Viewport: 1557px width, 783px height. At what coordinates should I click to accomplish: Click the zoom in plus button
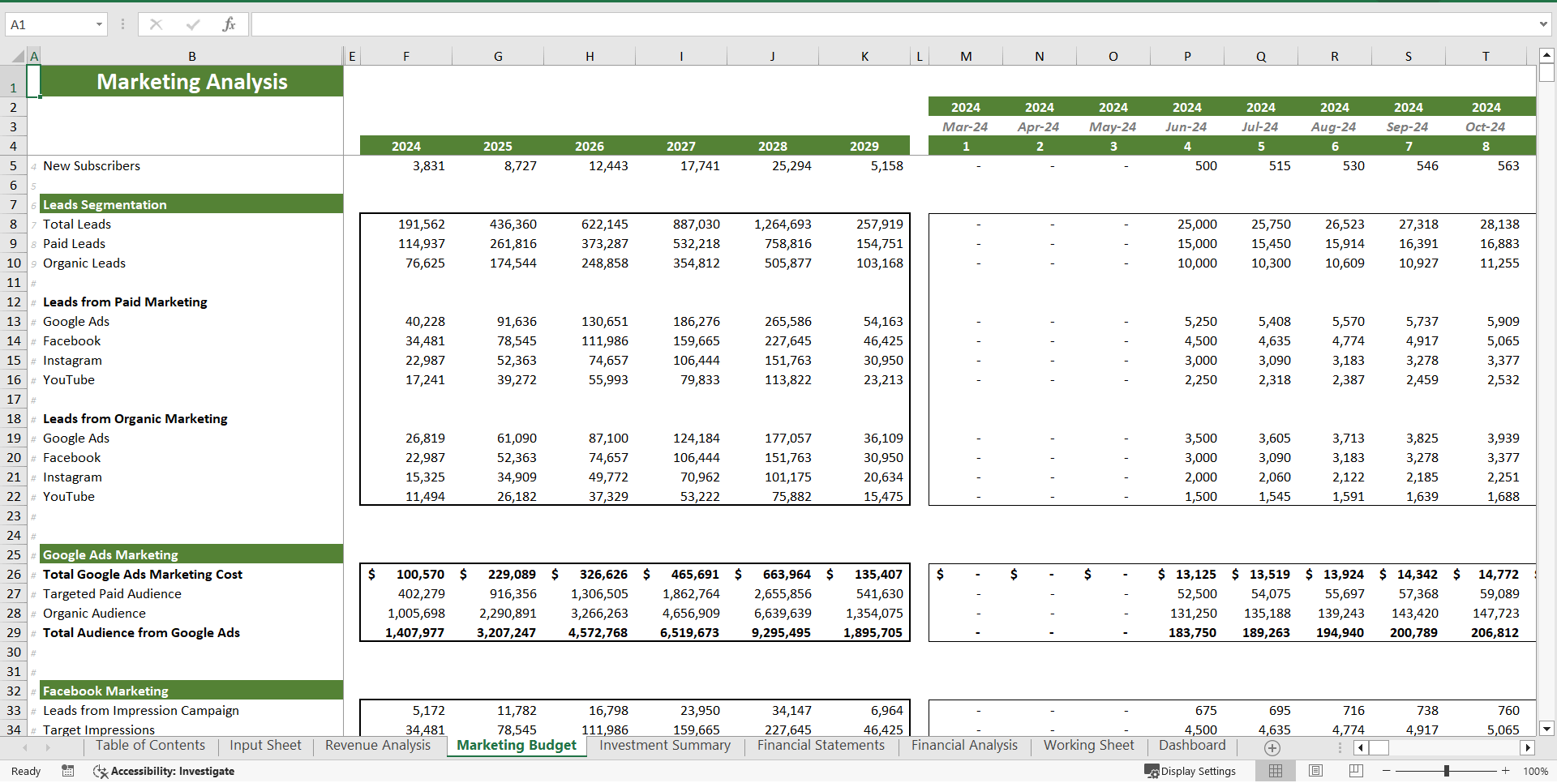[x=1506, y=771]
